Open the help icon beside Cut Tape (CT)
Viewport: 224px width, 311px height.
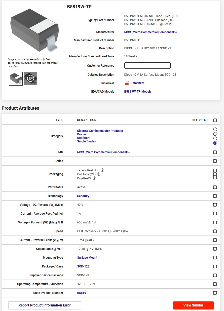[x=99, y=174]
